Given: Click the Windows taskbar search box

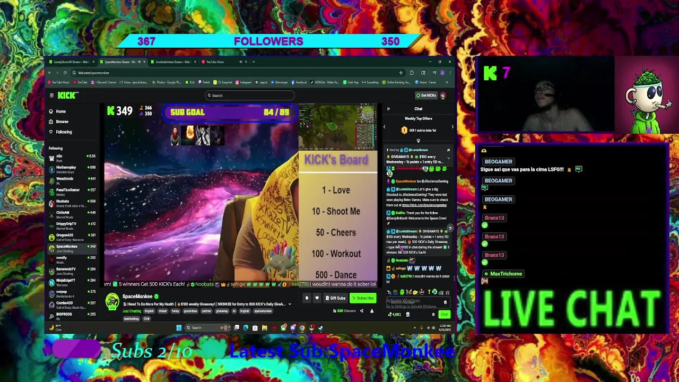Looking at the screenshot, I should point(207,328).
